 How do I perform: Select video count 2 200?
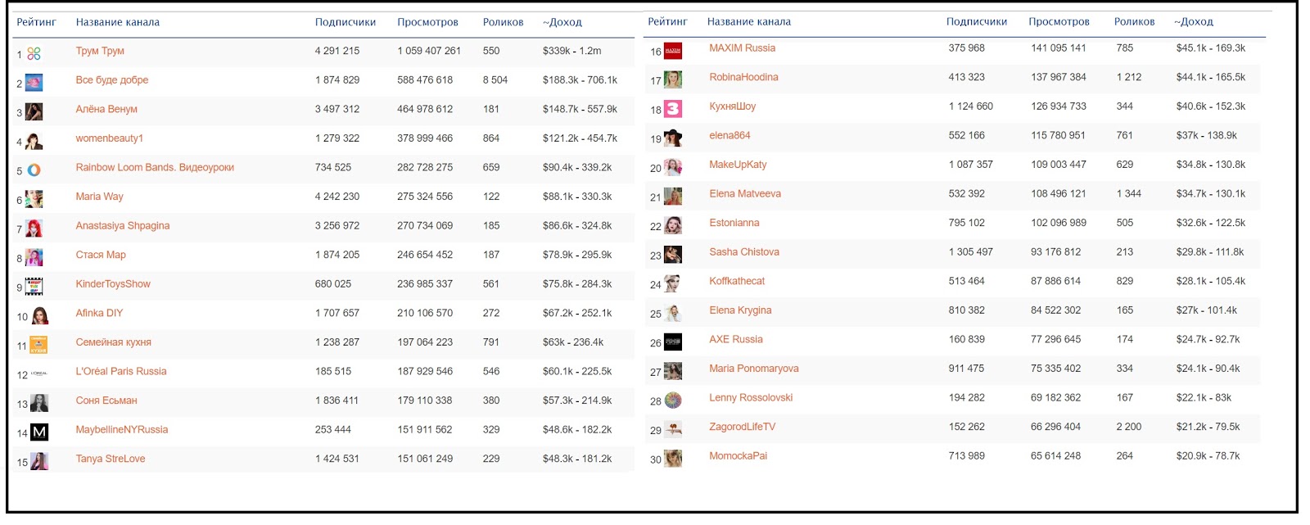tap(1129, 427)
